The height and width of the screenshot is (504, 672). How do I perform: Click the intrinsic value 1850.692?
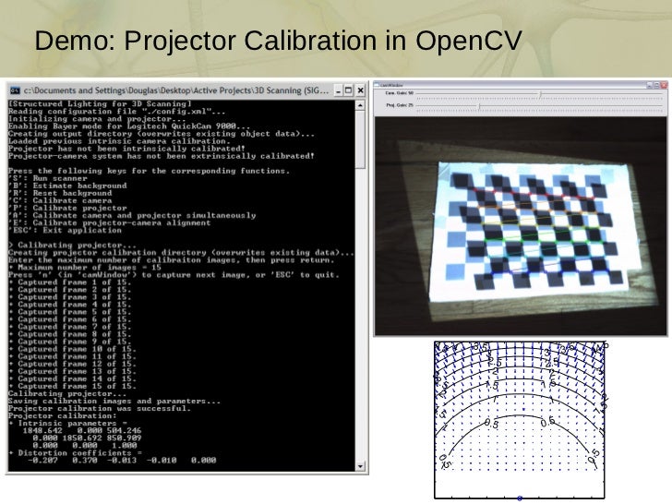82,438
